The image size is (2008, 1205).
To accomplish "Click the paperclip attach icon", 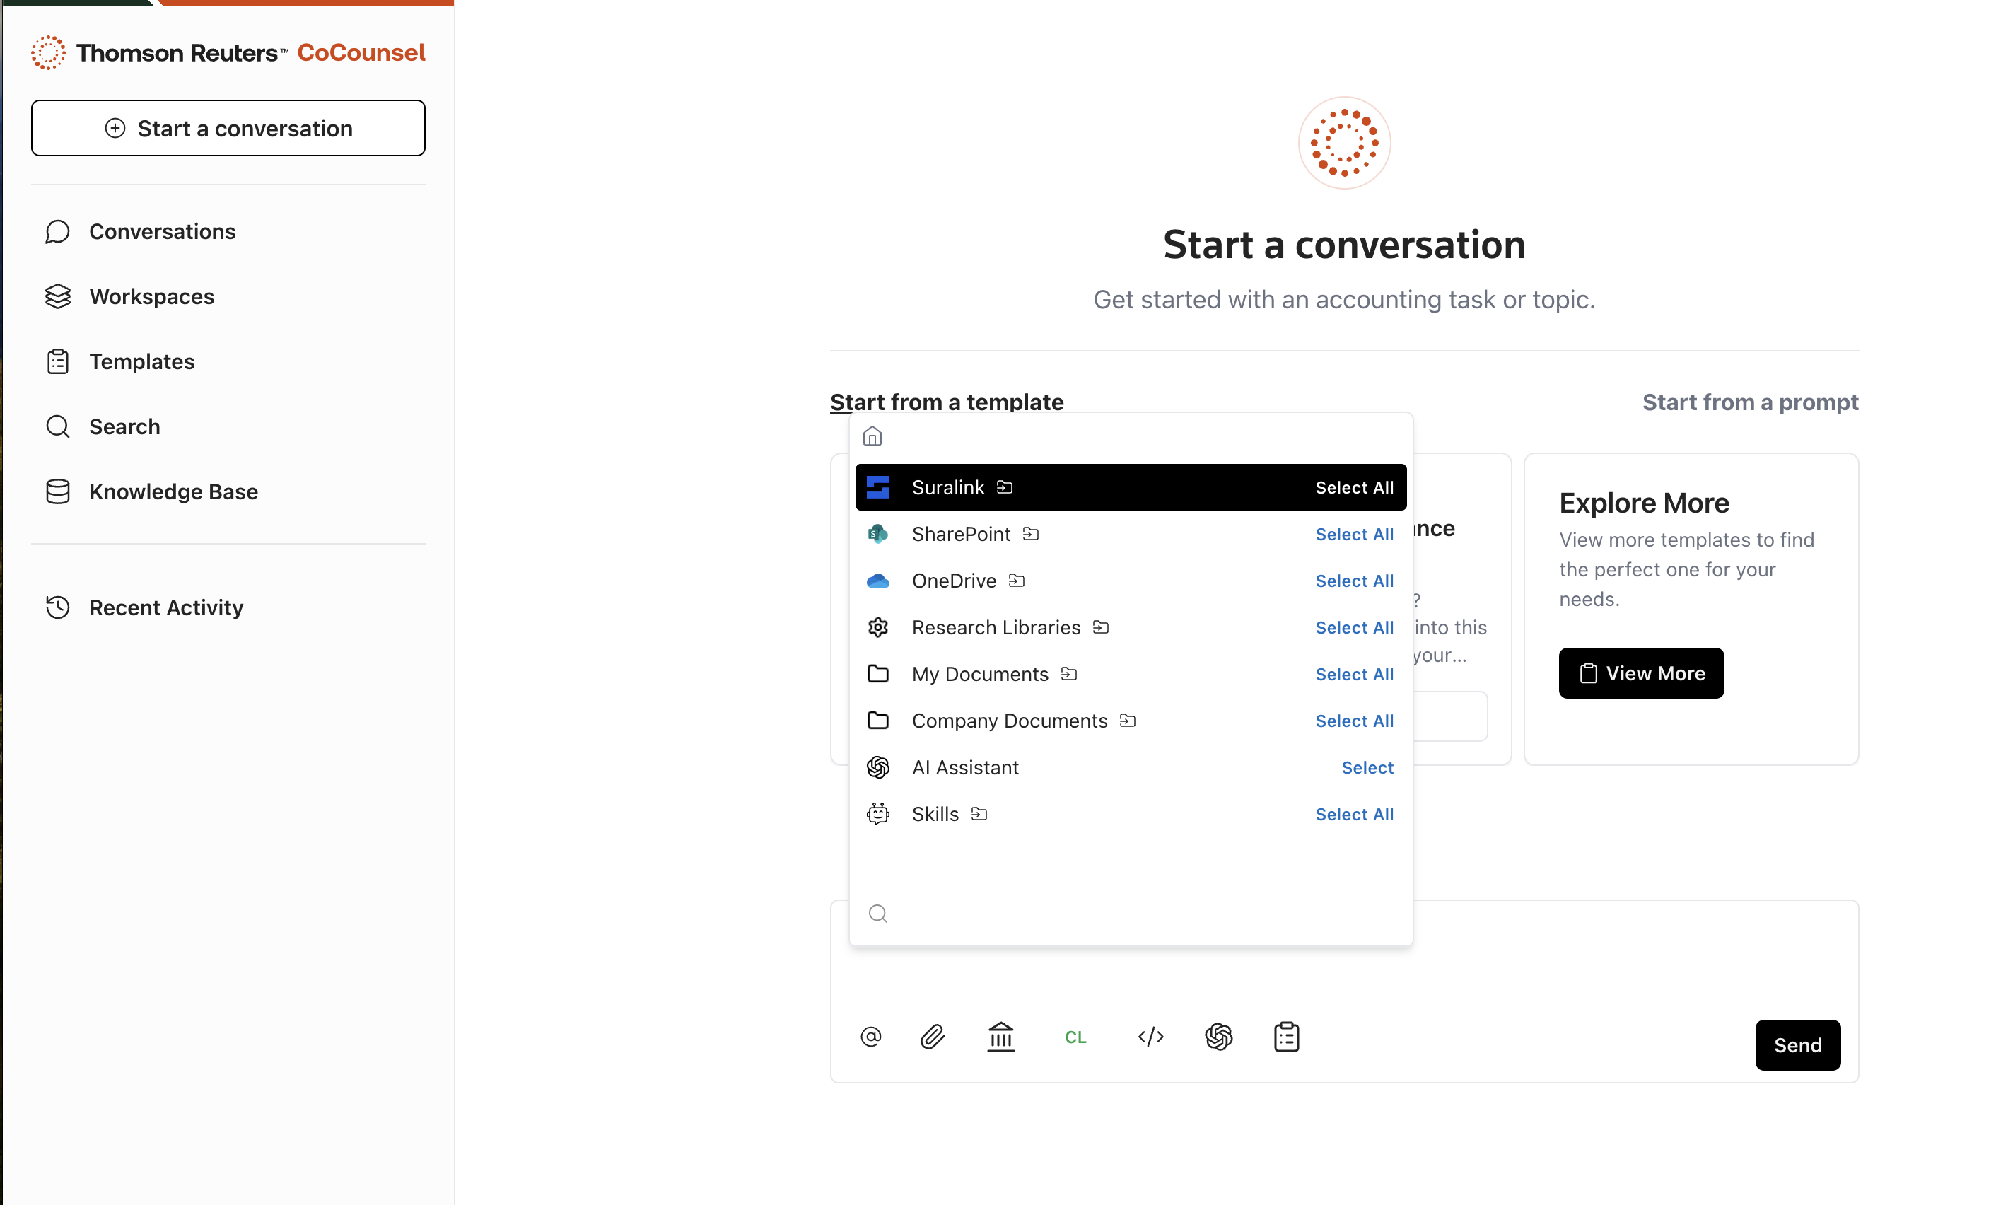I will (933, 1037).
